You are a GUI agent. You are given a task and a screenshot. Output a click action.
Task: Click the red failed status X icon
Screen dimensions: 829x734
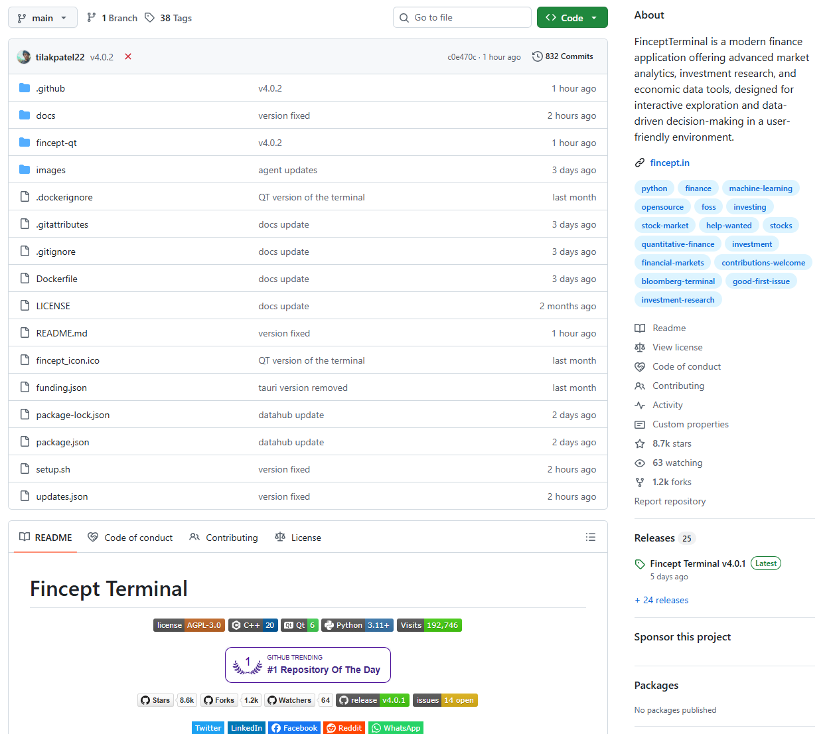click(128, 56)
